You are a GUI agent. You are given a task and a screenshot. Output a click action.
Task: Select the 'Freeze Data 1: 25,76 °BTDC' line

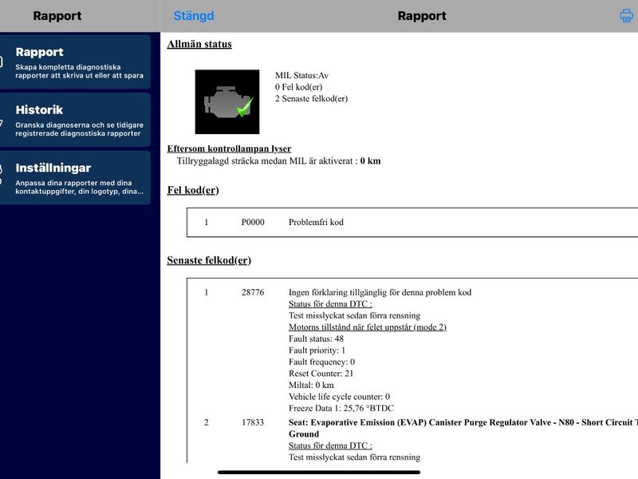(341, 408)
